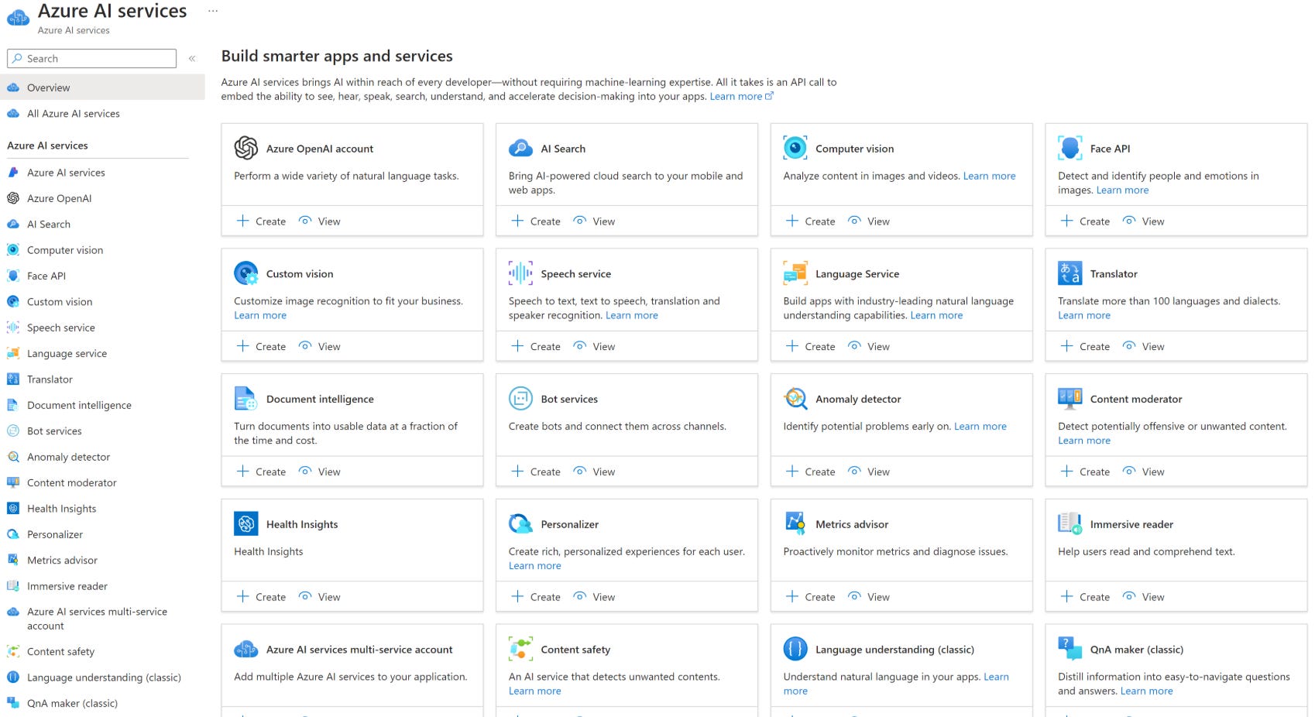Click the Azure AI services header cloud icon
The width and height of the screenshot is (1315, 717).
(18, 17)
